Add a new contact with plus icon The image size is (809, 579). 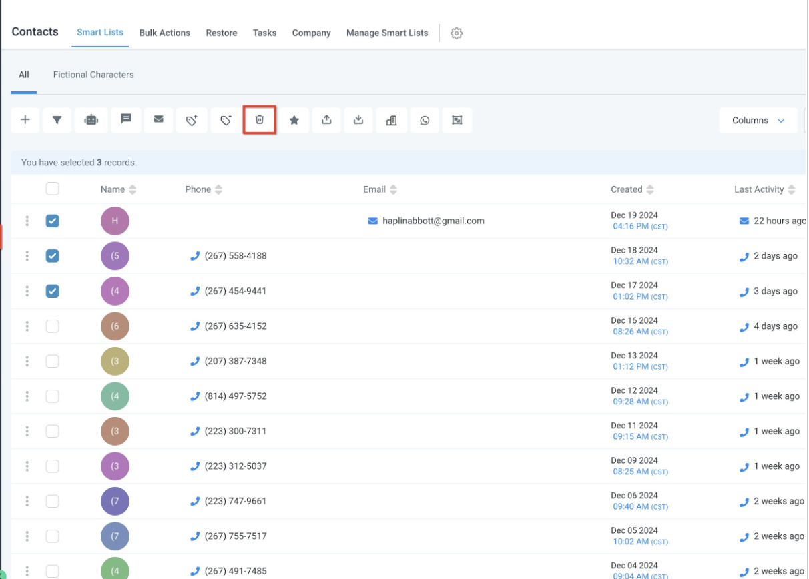point(25,120)
